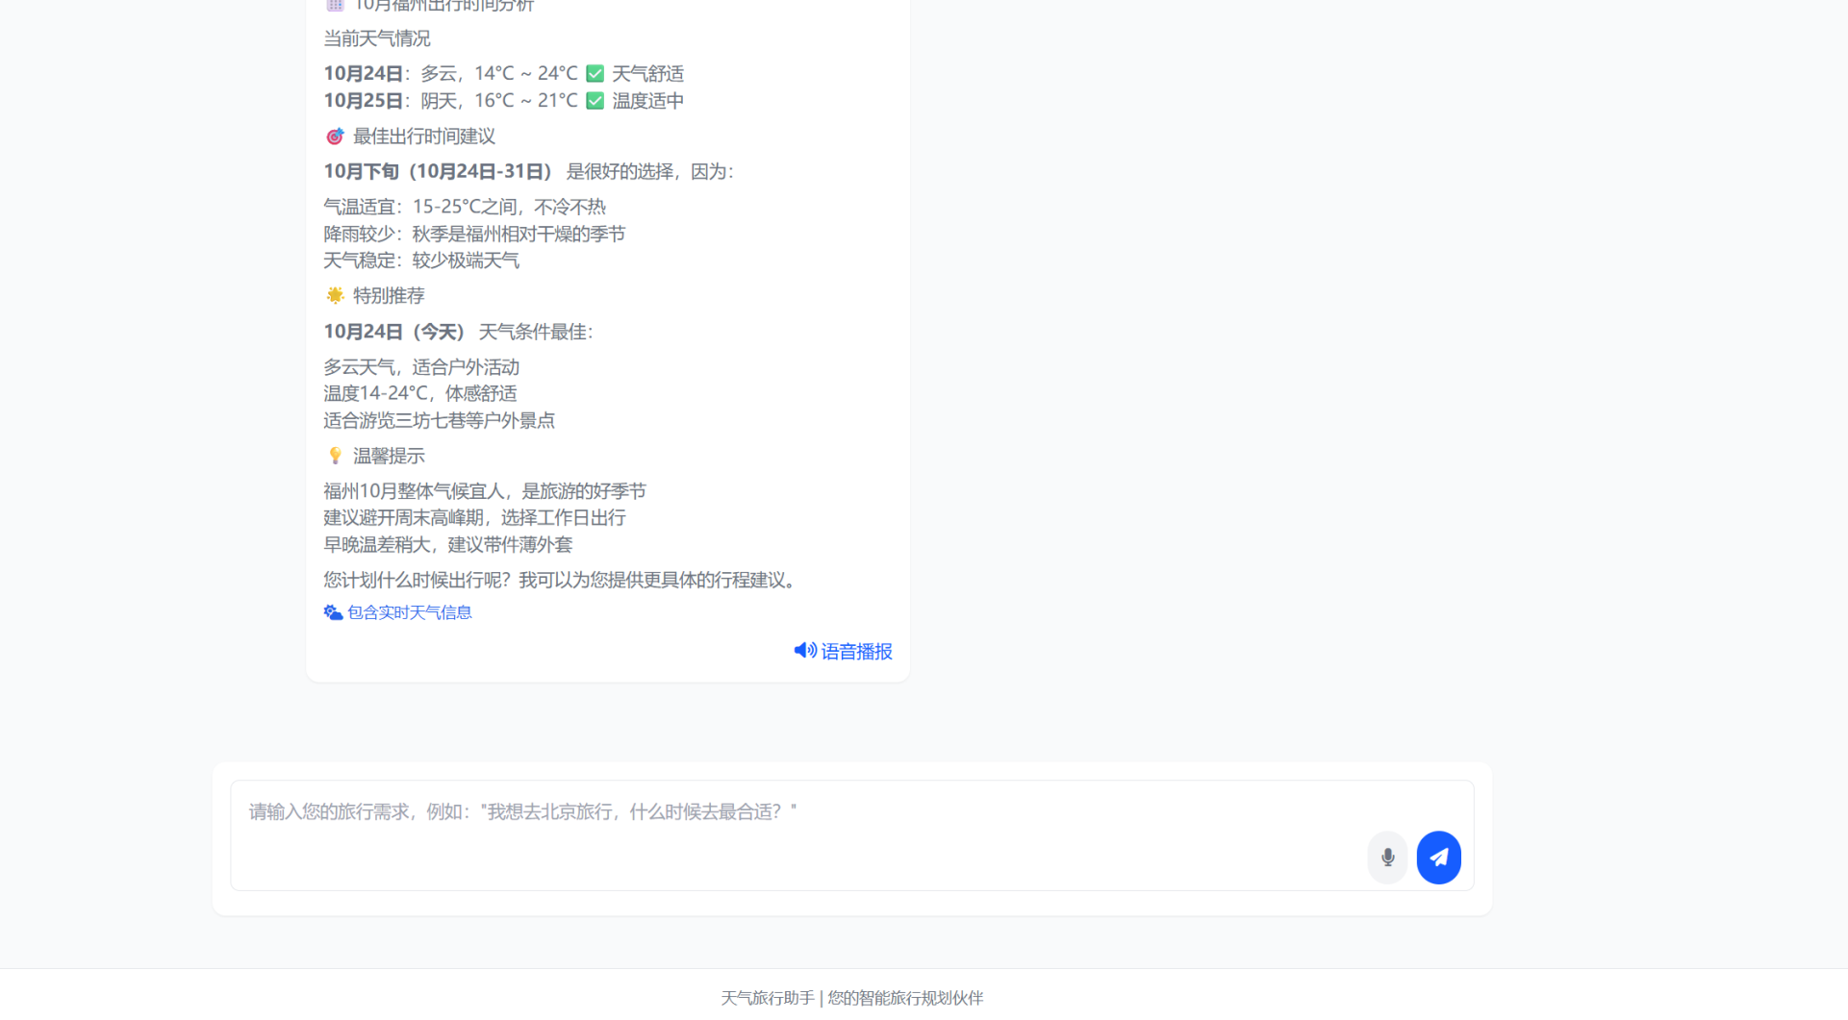Click the text 10月24日（今天）

396,332
